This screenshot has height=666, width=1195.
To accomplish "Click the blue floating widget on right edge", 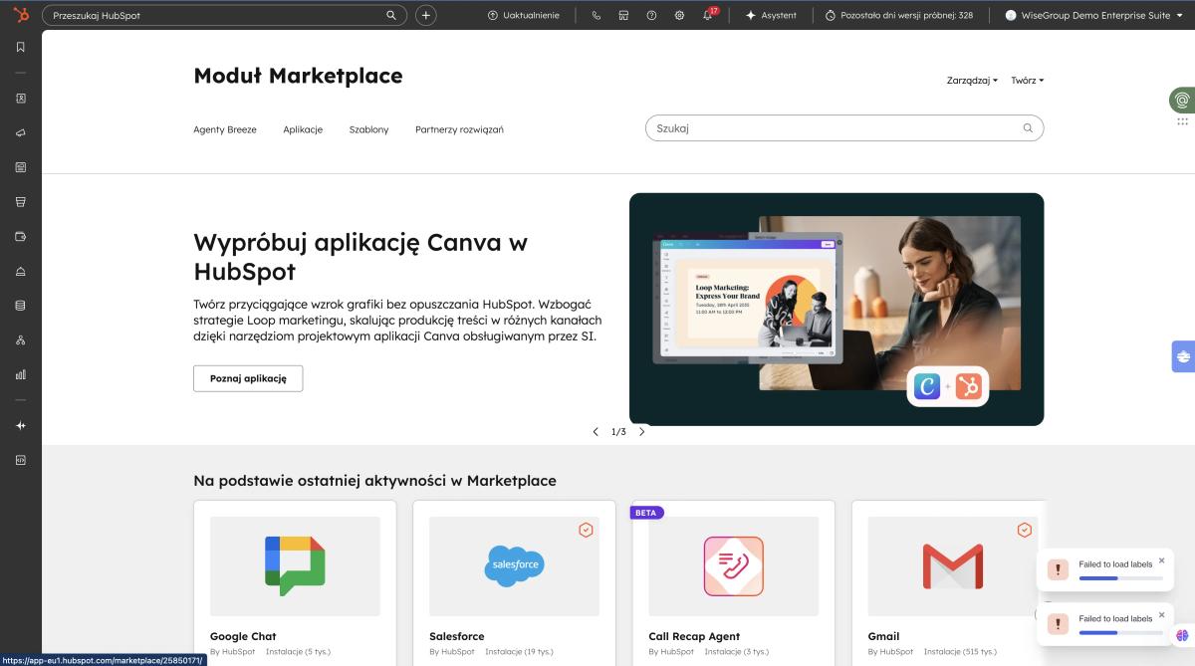I will tap(1183, 355).
